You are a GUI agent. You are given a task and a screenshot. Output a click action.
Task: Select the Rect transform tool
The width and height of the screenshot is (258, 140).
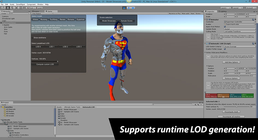click(21, 8)
